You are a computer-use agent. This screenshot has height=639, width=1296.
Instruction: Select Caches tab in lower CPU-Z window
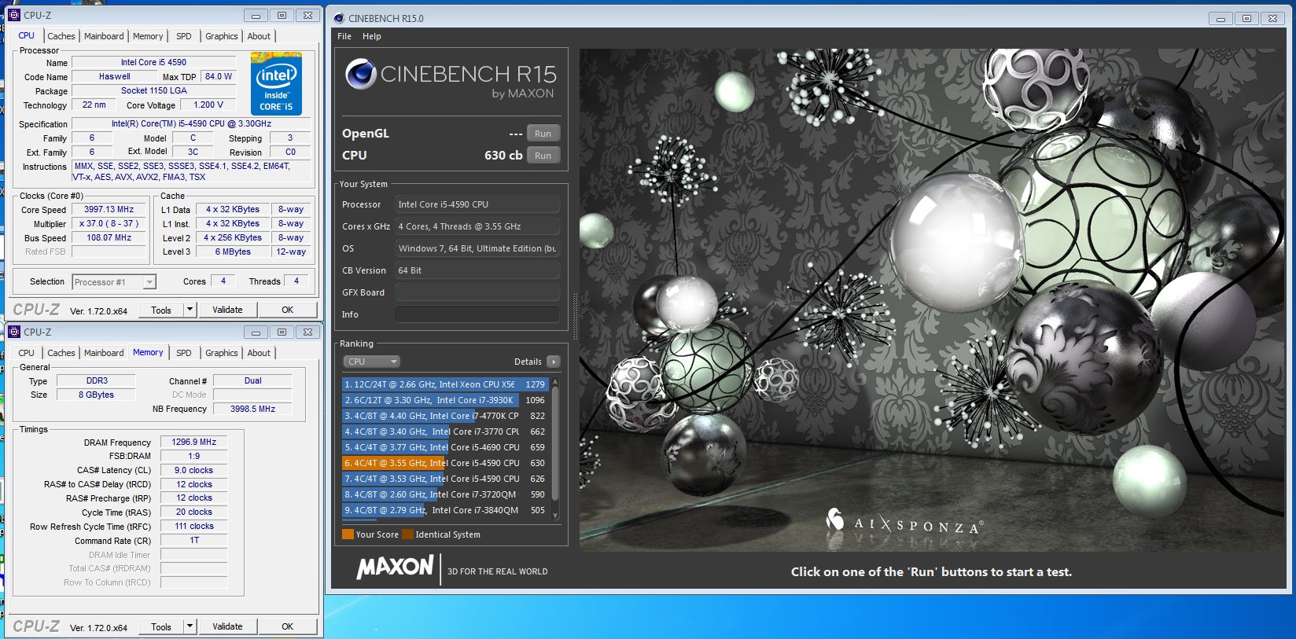pyautogui.click(x=61, y=353)
